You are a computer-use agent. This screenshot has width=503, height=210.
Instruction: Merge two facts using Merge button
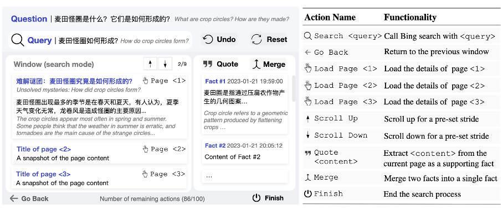[x=268, y=64]
